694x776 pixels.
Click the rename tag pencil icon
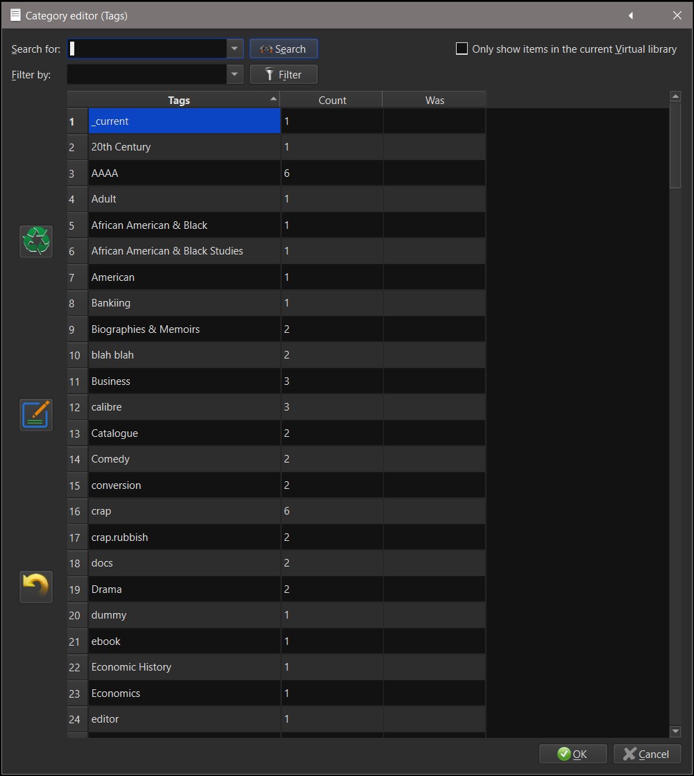pyautogui.click(x=36, y=415)
